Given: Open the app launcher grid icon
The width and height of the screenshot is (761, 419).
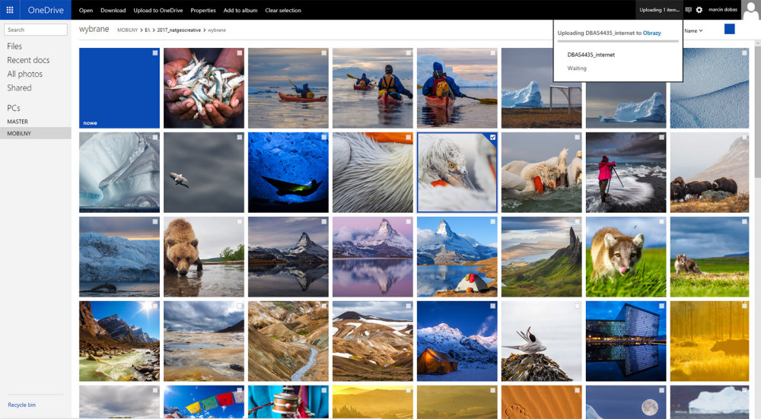Looking at the screenshot, I should click(x=10, y=10).
